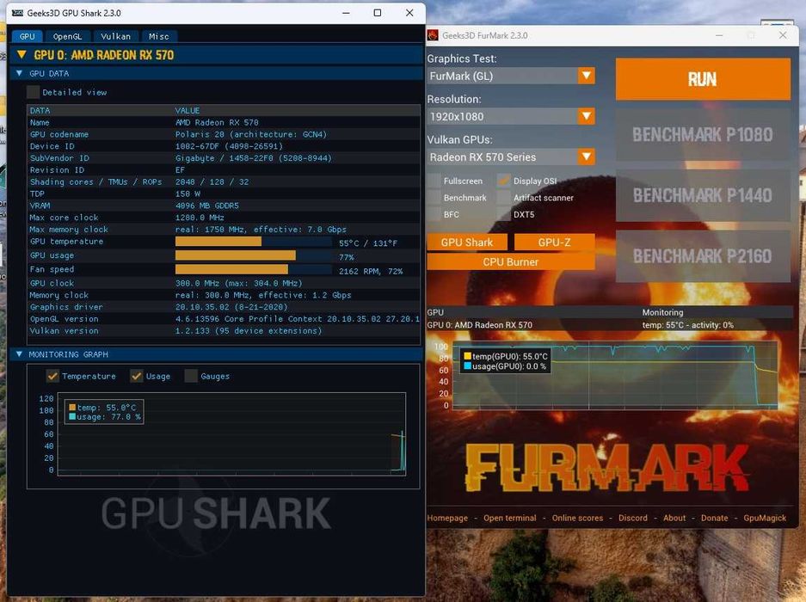Click the FurMark app icon in title bar
Screen dimensions: 806x602
coord(433,35)
